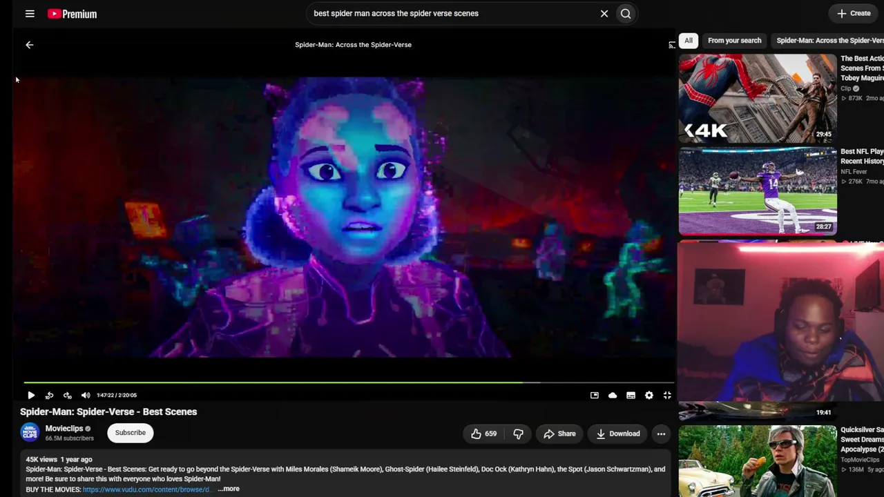
Task: Open the Movieclips channel name
Action: [64, 429]
